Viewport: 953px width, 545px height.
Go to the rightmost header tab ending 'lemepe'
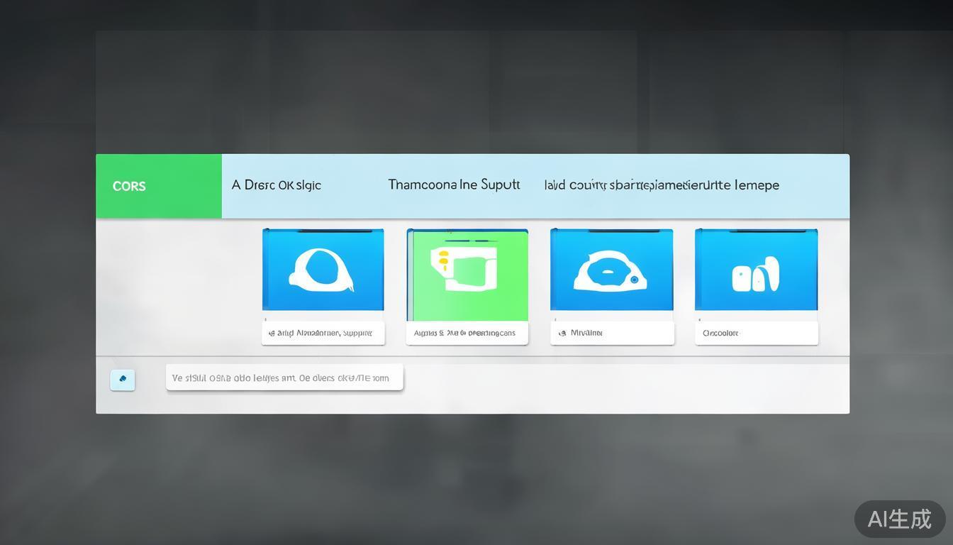click(661, 185)
